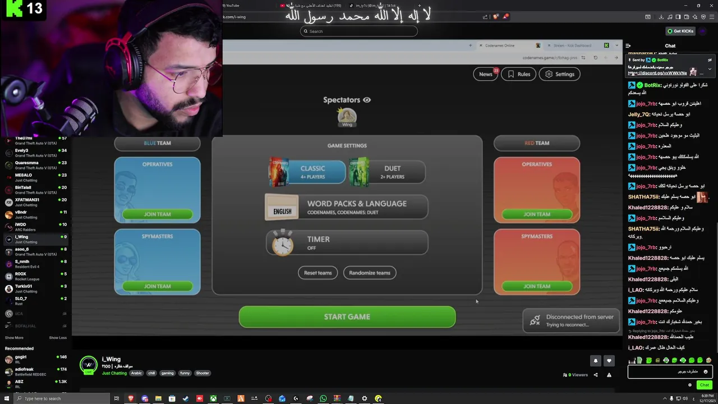Click the stream notification bell button
718x404 pixels.
pyautogui.click(x=596, y=361)
